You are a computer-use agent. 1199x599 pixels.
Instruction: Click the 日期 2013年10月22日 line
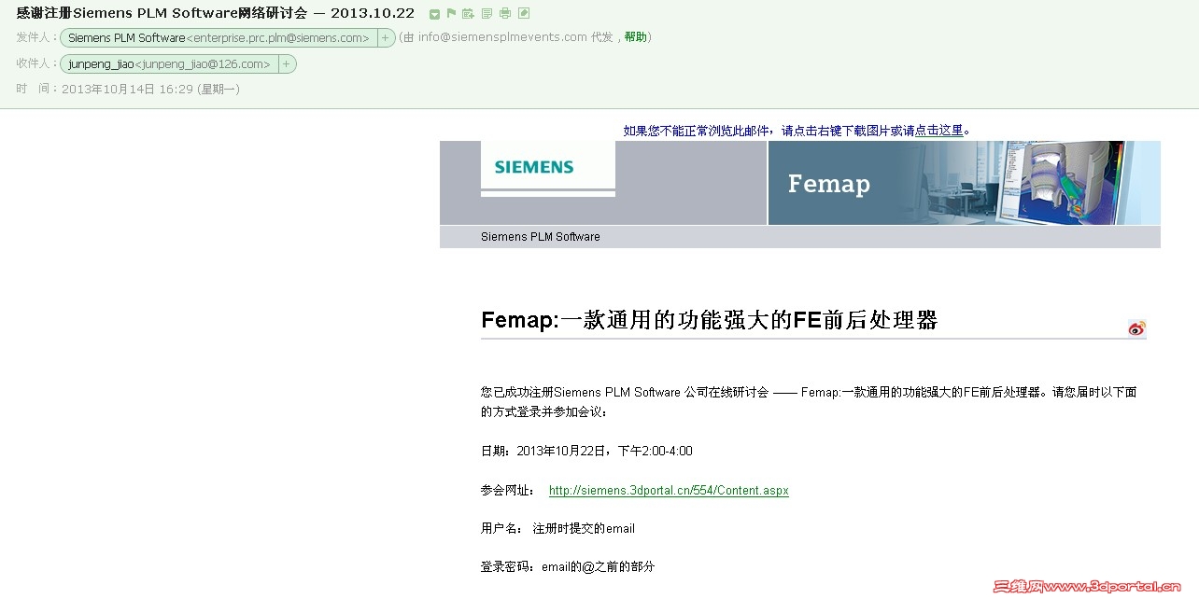pos(586,452)
